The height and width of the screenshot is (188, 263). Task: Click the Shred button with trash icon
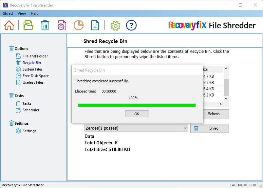(x=210, y=128)
